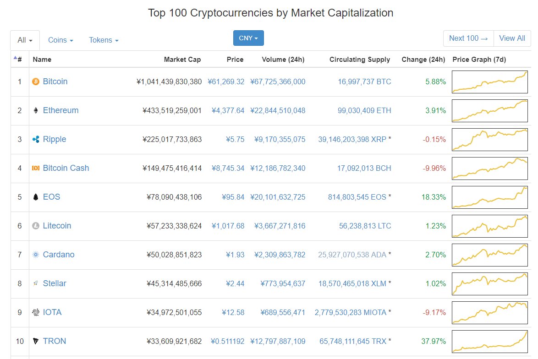Click the View All button
Screen dimensions: 538x359
(x=512, y=38)
